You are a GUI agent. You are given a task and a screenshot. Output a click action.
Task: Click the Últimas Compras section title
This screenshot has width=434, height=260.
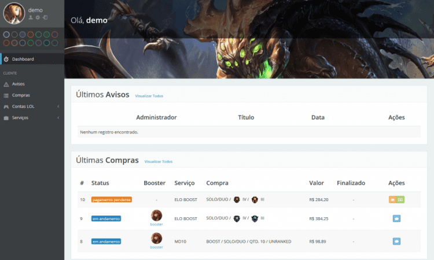[107, 160]
